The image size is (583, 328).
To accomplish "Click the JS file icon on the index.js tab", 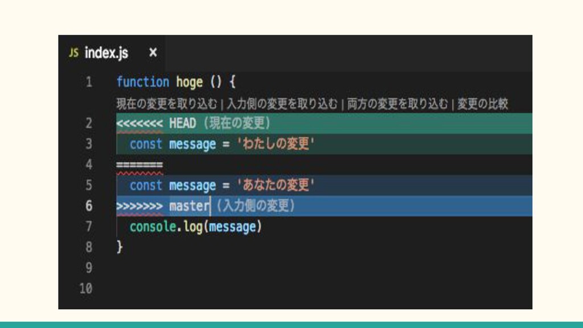I will tap(73, 53).
